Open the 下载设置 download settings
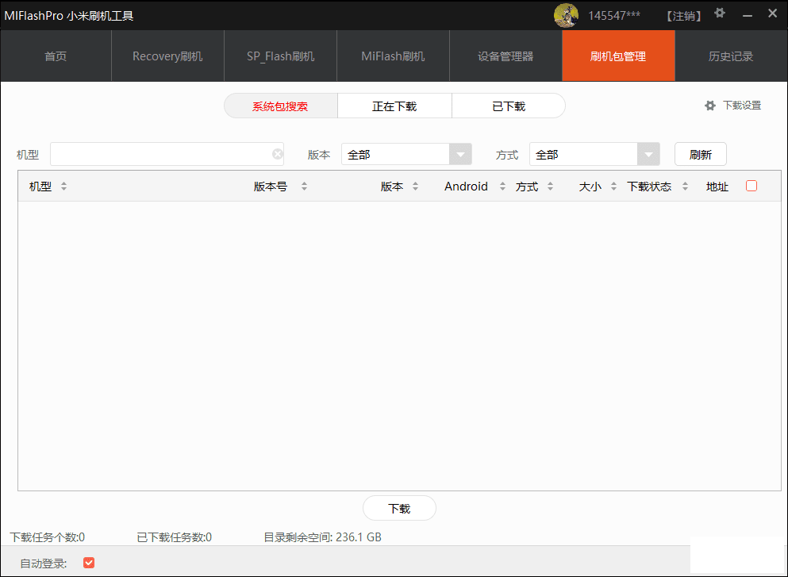 (x=732, y=106)
